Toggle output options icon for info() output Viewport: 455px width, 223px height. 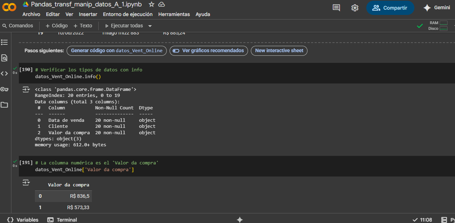pos(26,89)
